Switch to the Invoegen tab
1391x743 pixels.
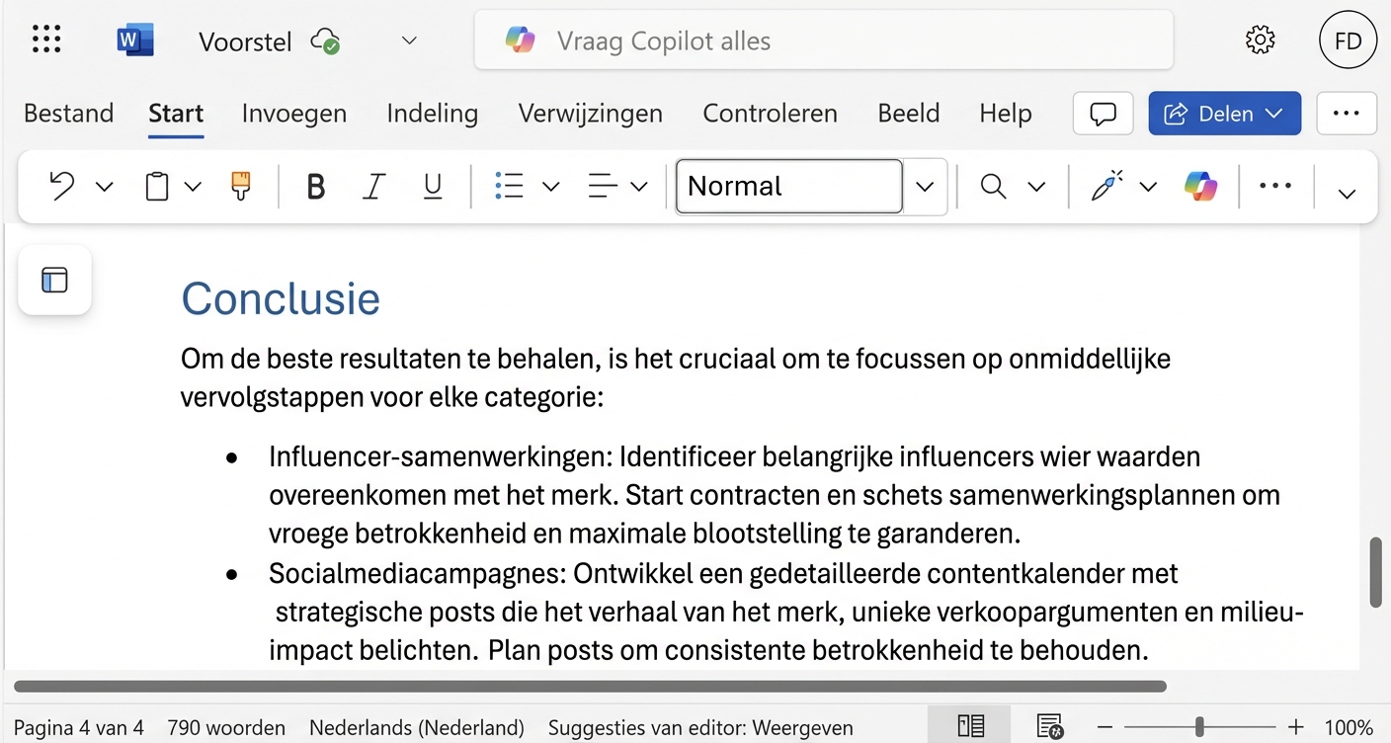pyautogui.click(x=293, y=113)
